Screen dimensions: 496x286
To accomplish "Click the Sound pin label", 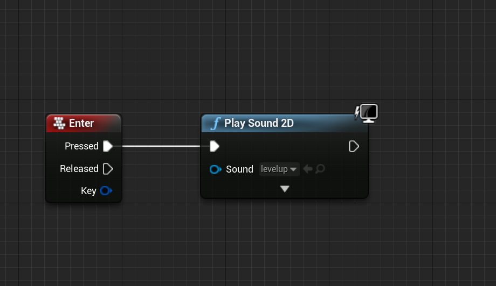I will click(x=239, y=169).
